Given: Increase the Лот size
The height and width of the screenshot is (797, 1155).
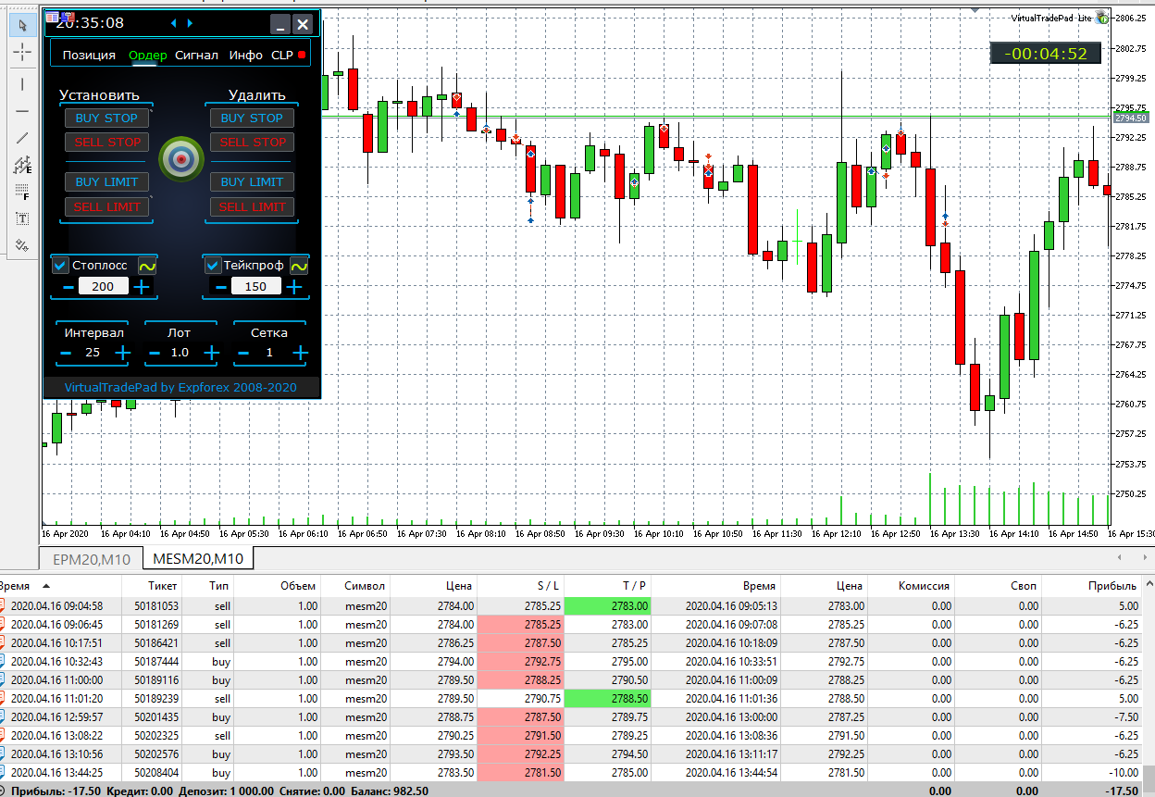Looking at the screenshot, I should click(x=212, y=353).
